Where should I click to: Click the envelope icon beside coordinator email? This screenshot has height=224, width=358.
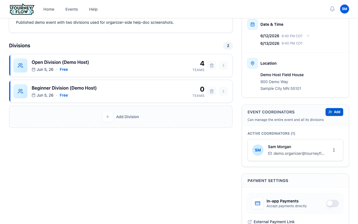270,153
